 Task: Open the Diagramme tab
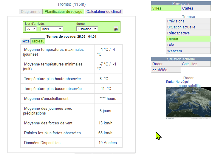31,12
